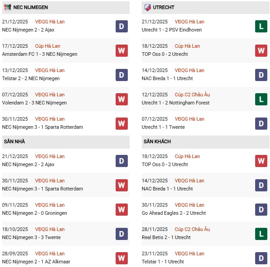Viewport: 270px width, 267px height.
Task: Click loss badge for Real Betis 2-1 Utrecht
Action: (261, 234)
